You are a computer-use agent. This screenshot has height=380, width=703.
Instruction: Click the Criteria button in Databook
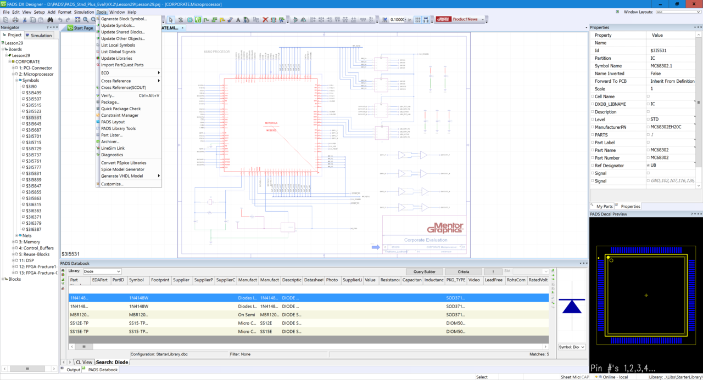pos(463,271)
